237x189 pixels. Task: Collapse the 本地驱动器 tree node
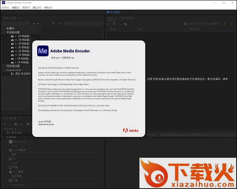(4, 32)
